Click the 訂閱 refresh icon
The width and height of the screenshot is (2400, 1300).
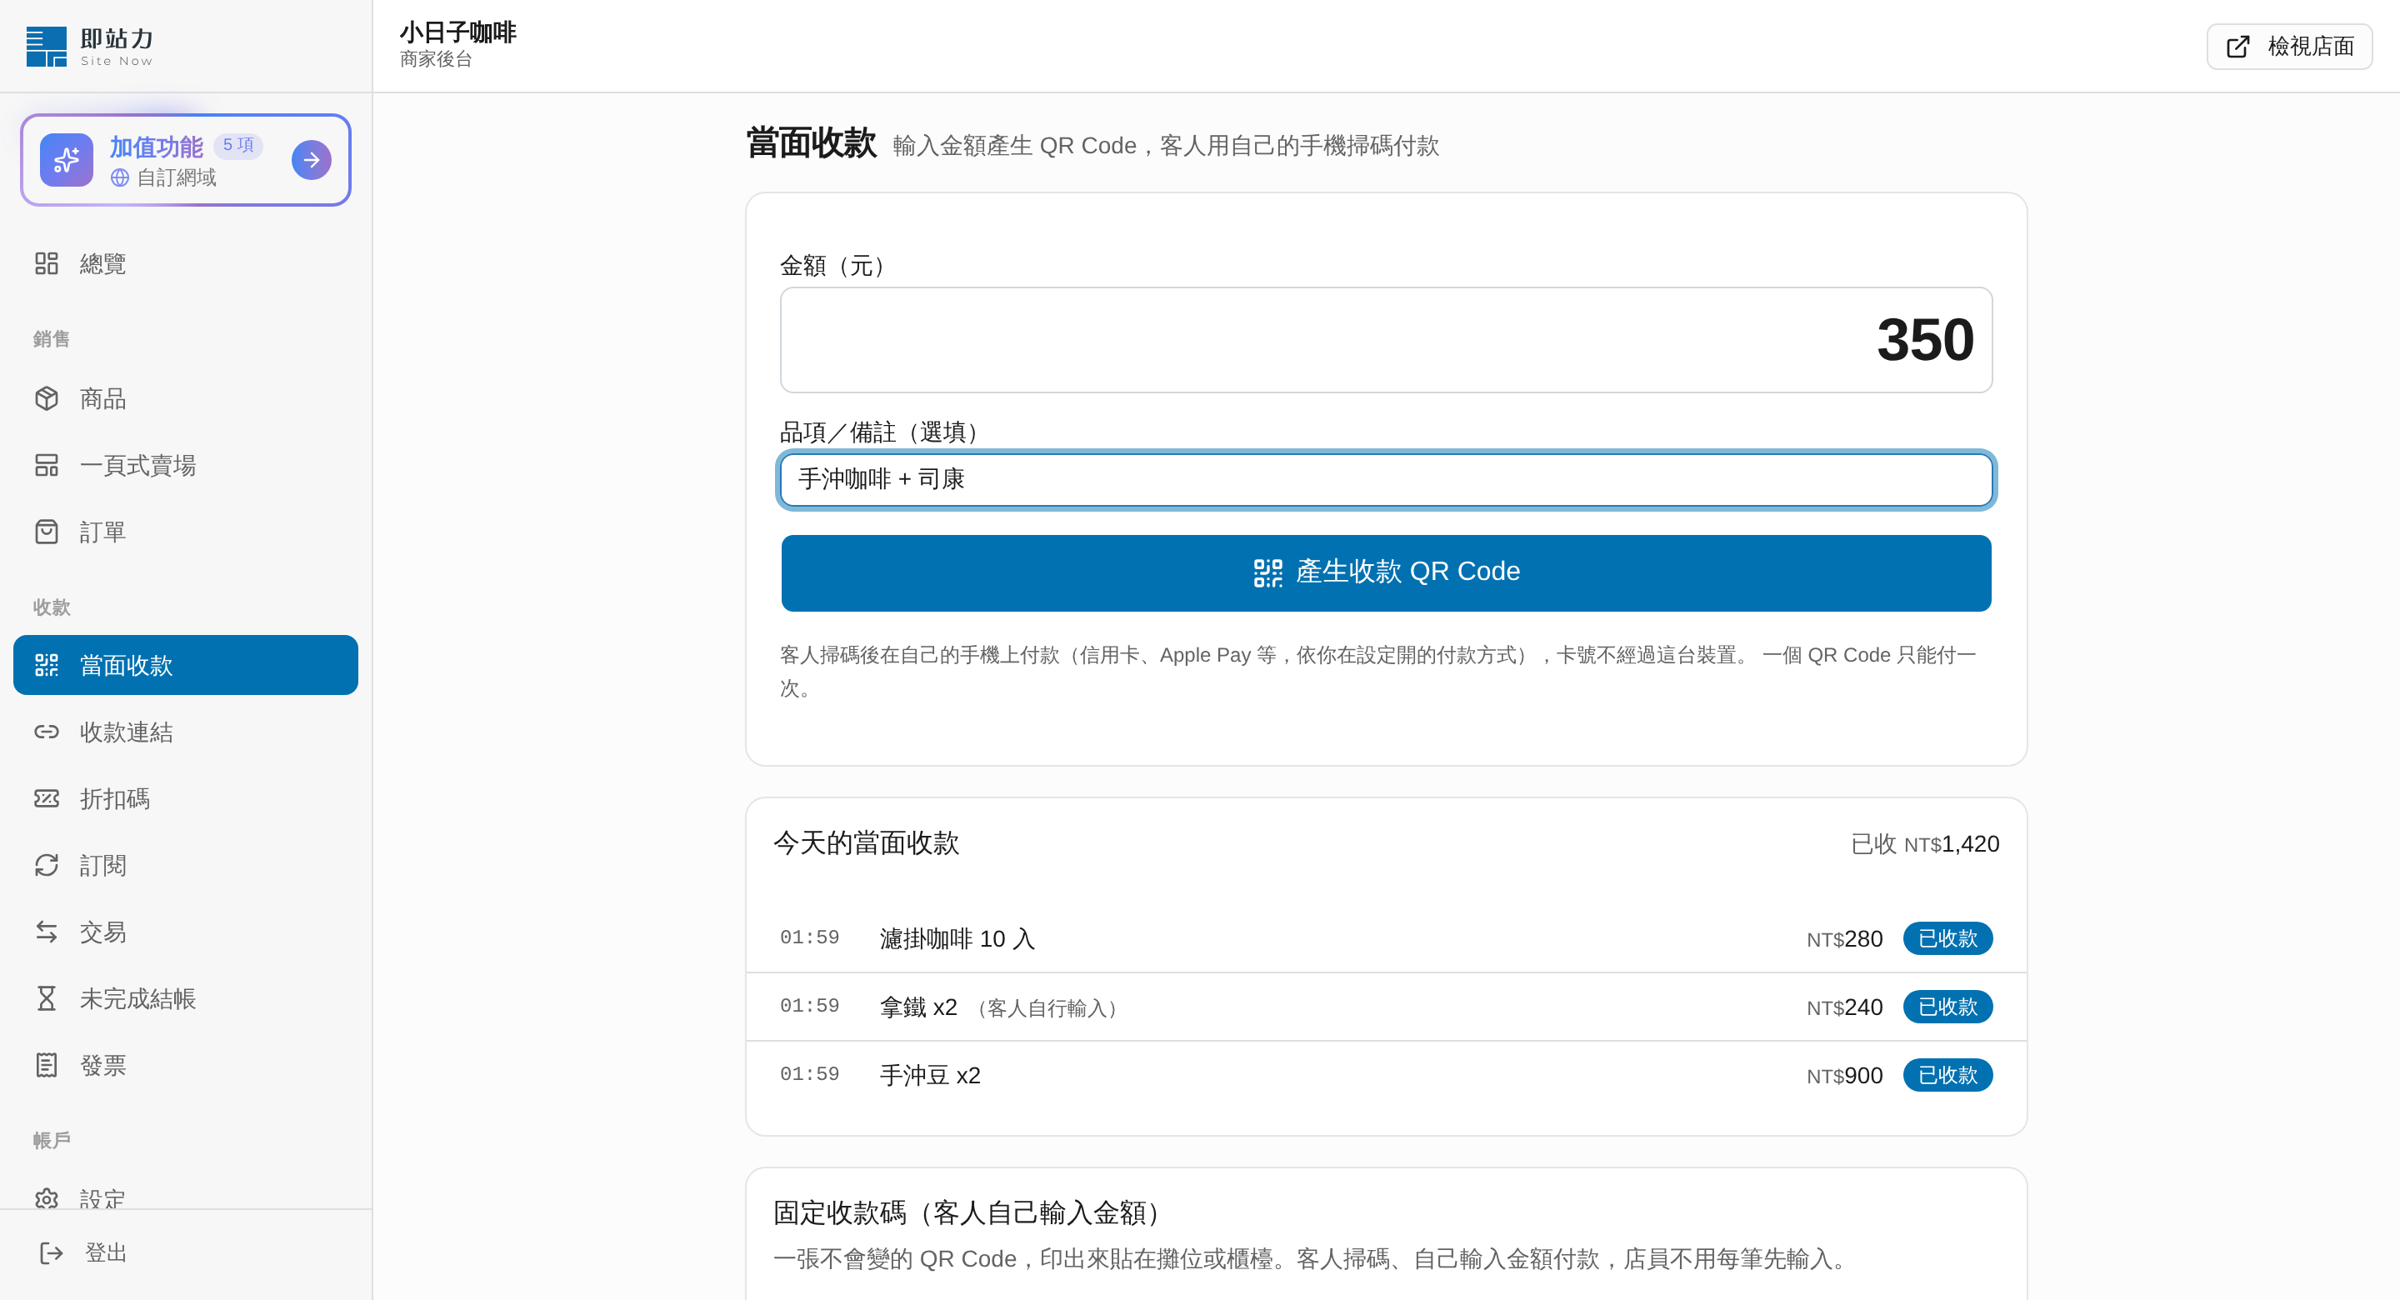47,866
